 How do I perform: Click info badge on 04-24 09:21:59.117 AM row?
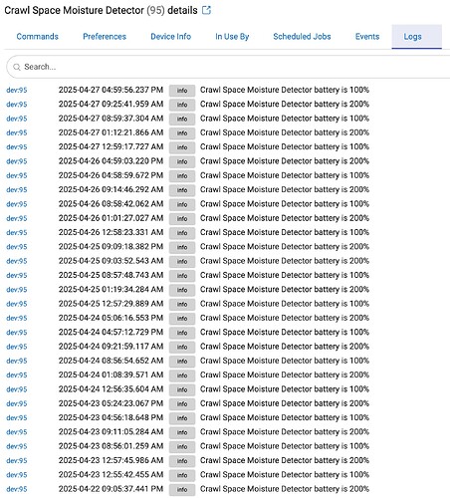coord(182,347)
